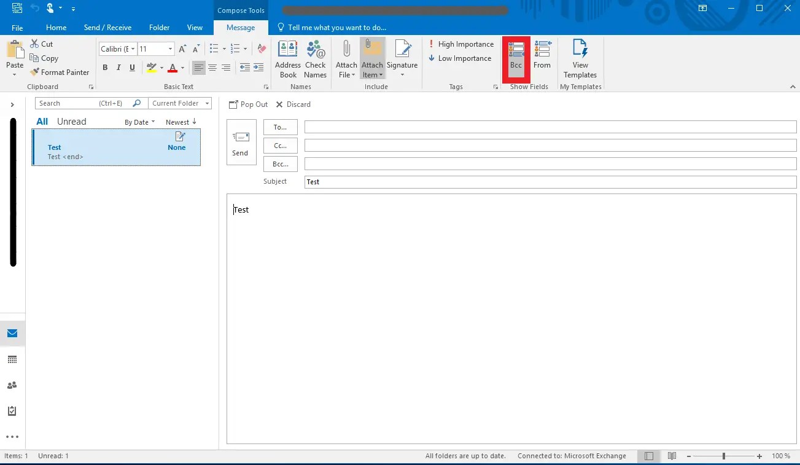Open the File menu

[17, 27]
